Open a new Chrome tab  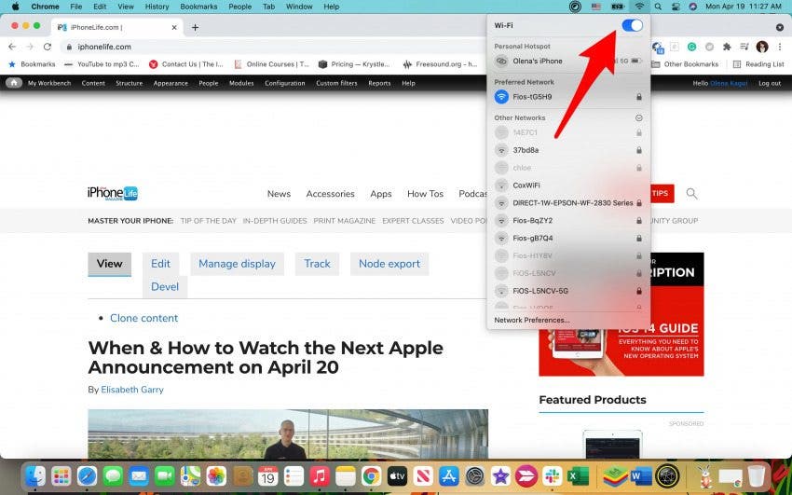pyautogui.click(x=195, y=27)
